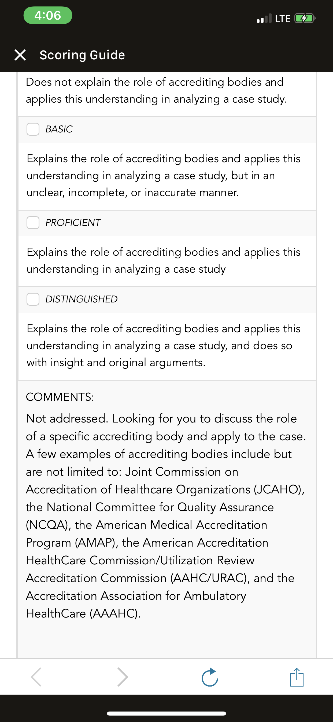Tap the green 4:06 time pill
The height and width of the screenshot is (722, 333).
pos(48,15)
